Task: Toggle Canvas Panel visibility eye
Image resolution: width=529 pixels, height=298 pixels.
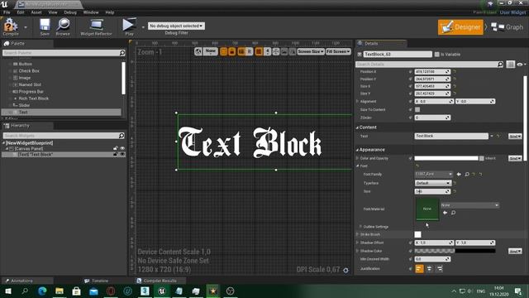Action: [x=122, y=148]
